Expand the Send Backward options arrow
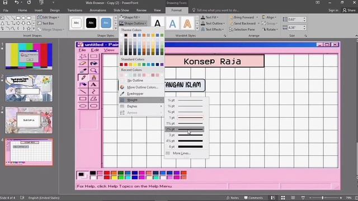 (258, 23)
